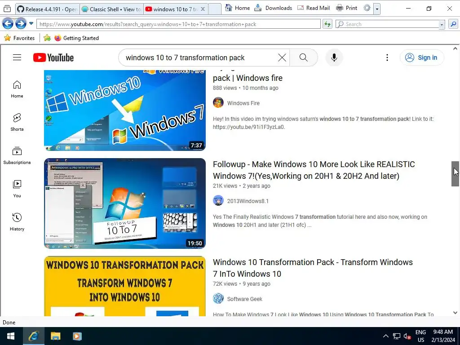Open the search provider dropdown arrow

coord(442,24)
